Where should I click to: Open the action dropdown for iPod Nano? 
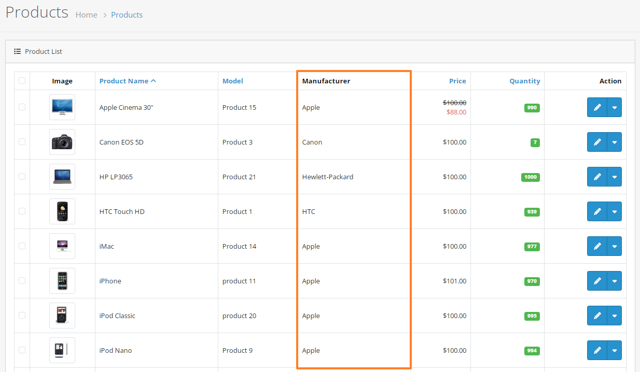tap(615, 350)
